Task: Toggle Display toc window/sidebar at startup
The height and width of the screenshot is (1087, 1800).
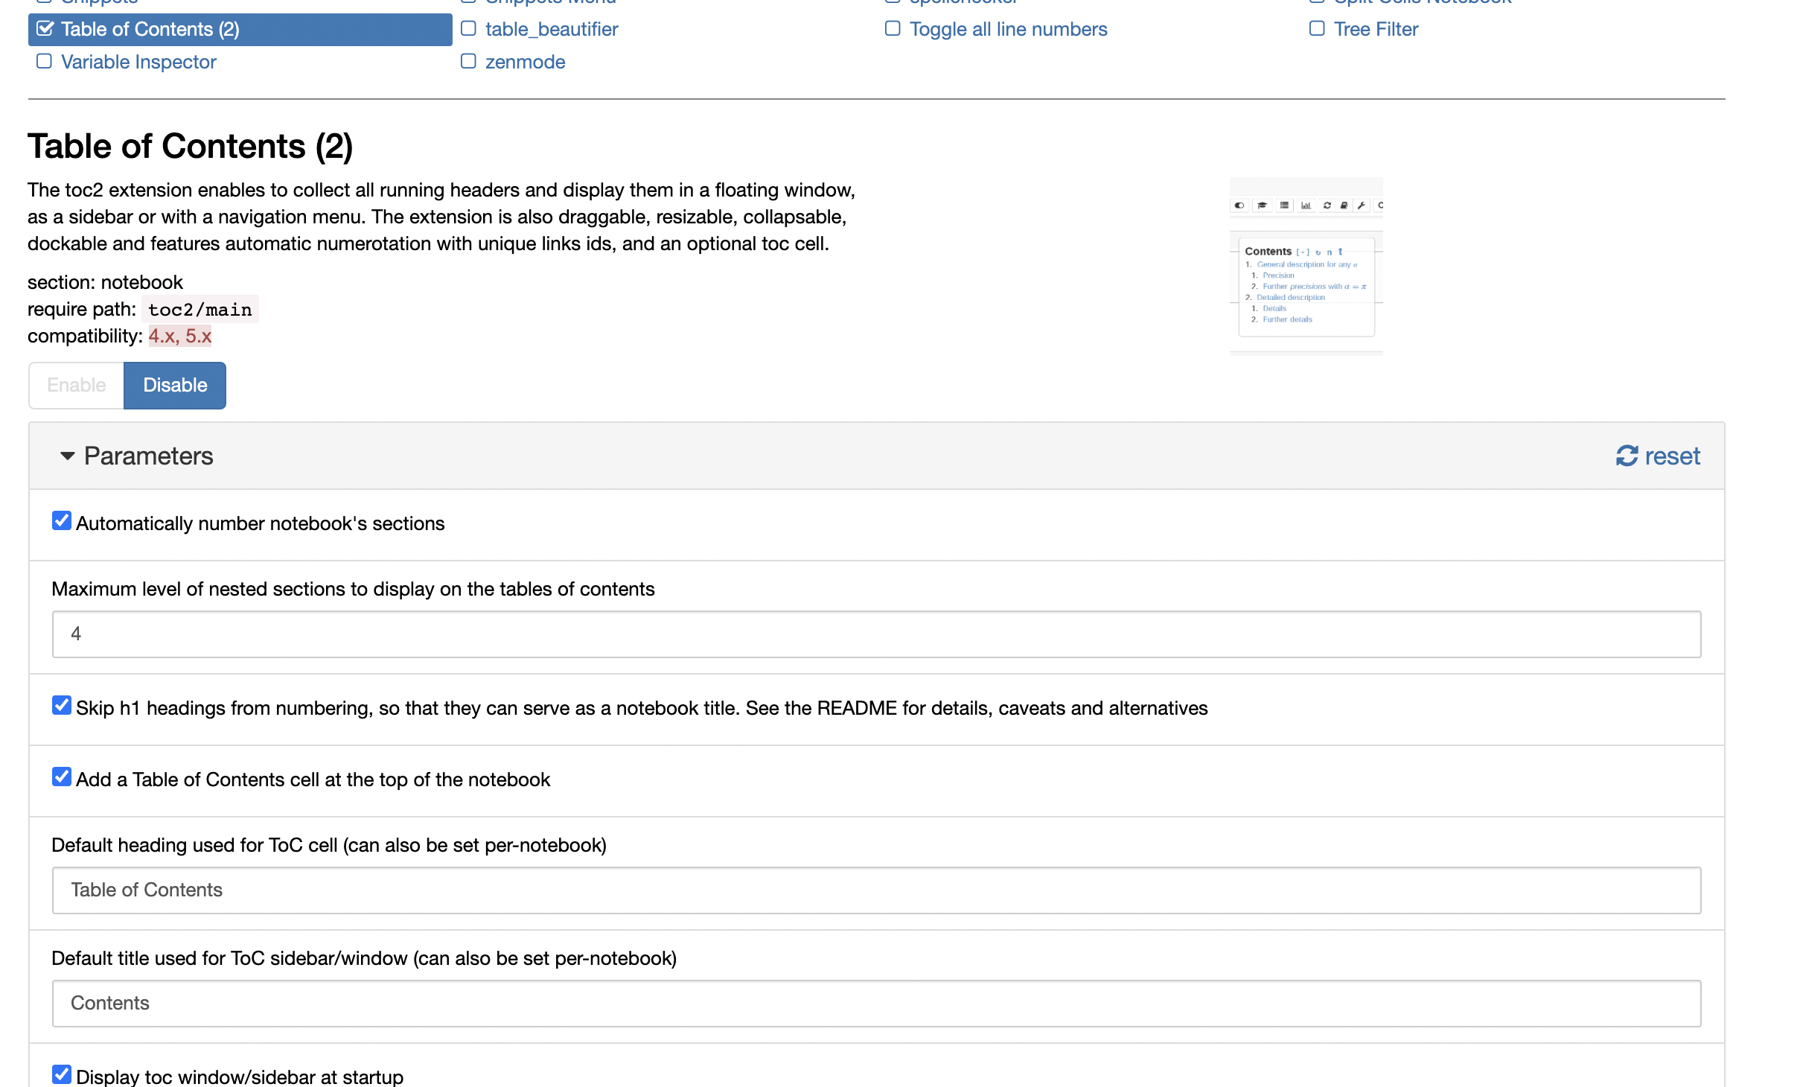Action: [62, 1074]
